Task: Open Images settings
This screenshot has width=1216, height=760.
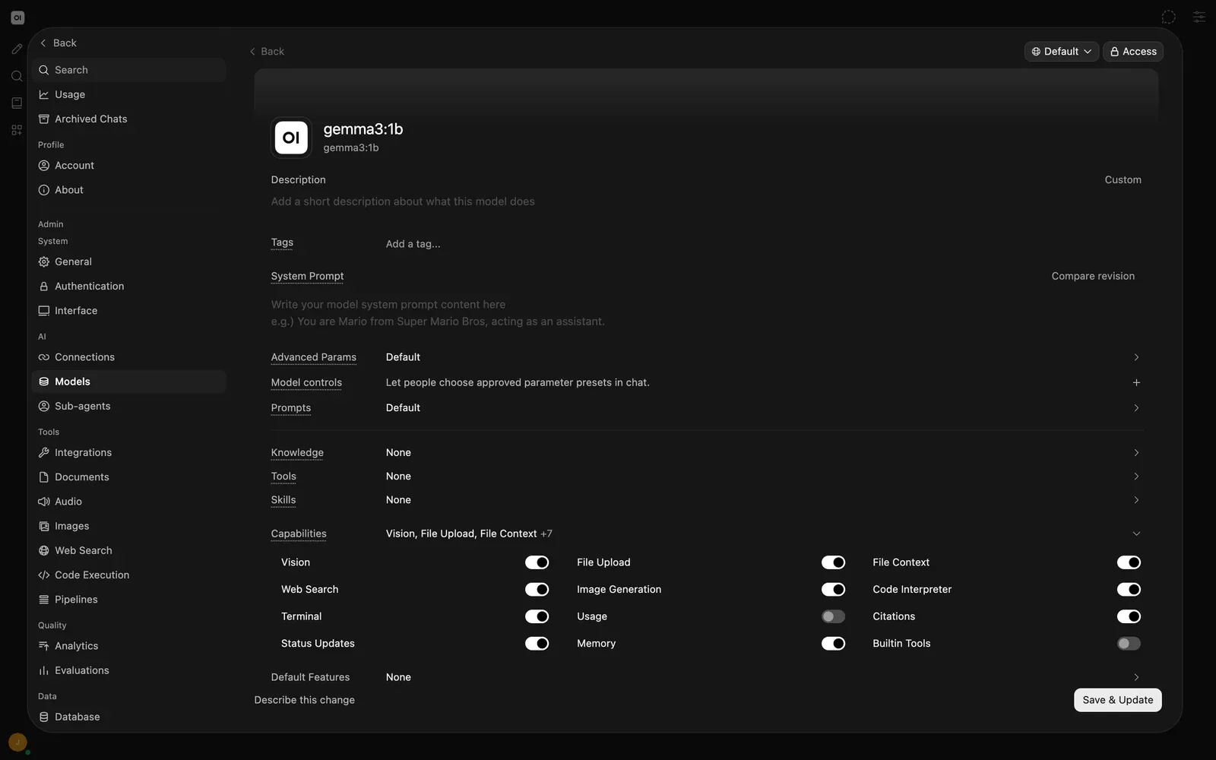Action: 129,526
